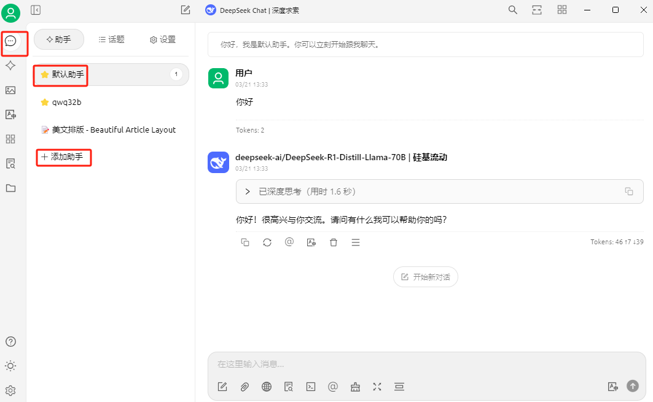
Task: Click the 默认助手 topic count badge
Action: 176,74
